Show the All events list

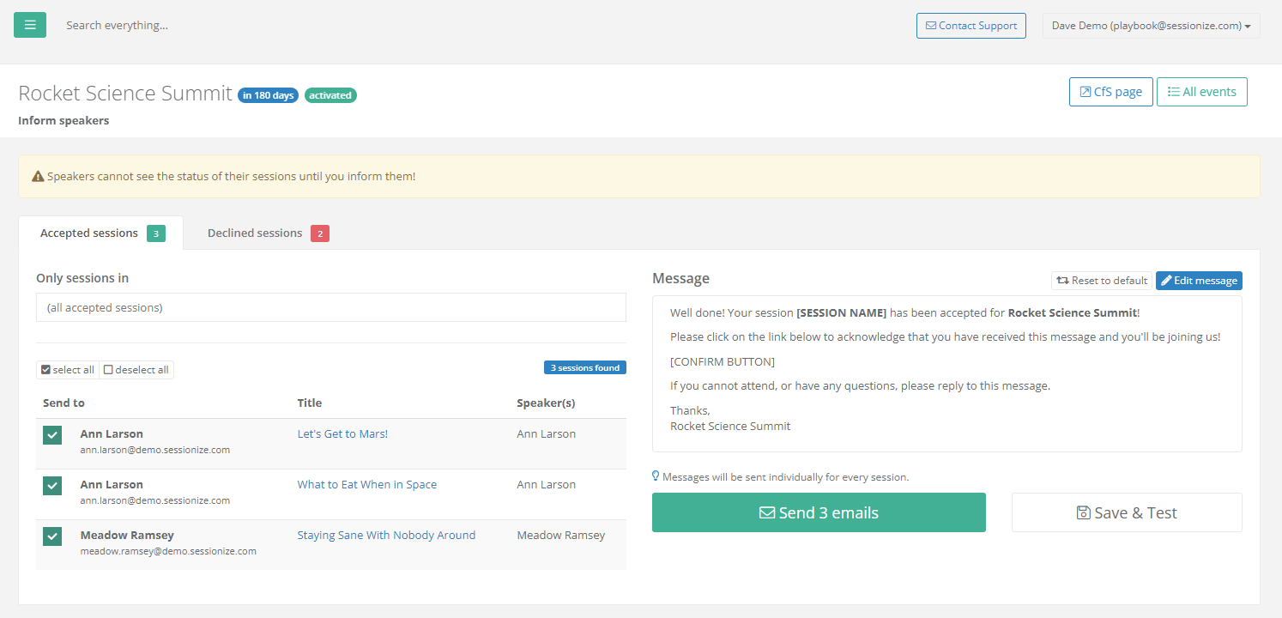(x=1201, y=92)
